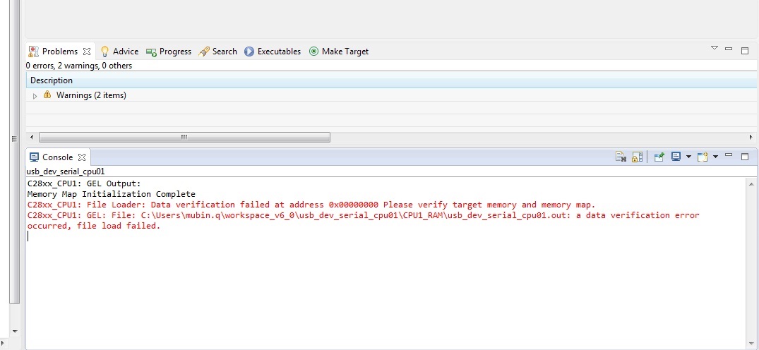Click the Display Selected Console icon
The height and width of the screenshot is (350, 759).
tap(676, 157)
